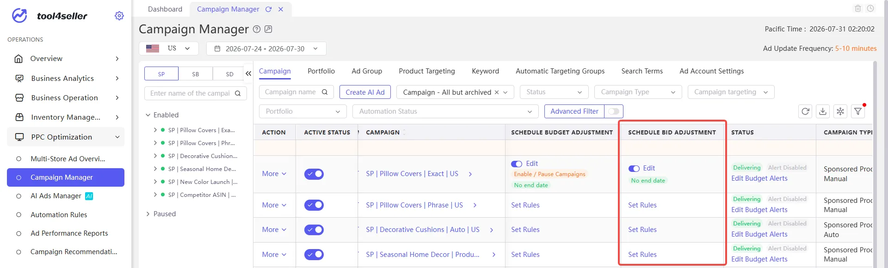Image resolution: width=888 pixels, height=268 pixels.
Task: Open the Campaign Type dropdown
Action: click(x=638, y=92)
